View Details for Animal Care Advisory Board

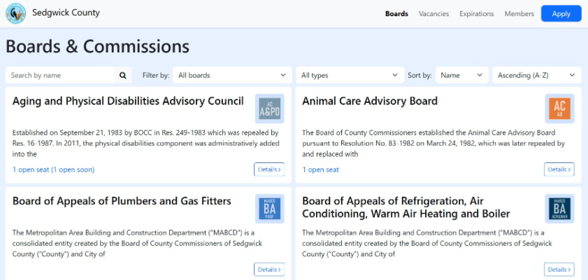click(x=559, y=169)
